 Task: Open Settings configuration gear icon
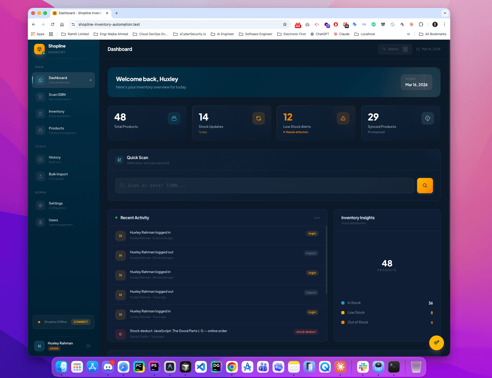[x=40, y=206]
